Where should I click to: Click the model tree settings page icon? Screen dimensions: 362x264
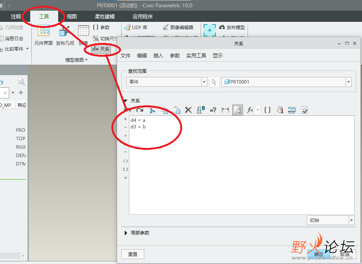(x=21, y=81)
